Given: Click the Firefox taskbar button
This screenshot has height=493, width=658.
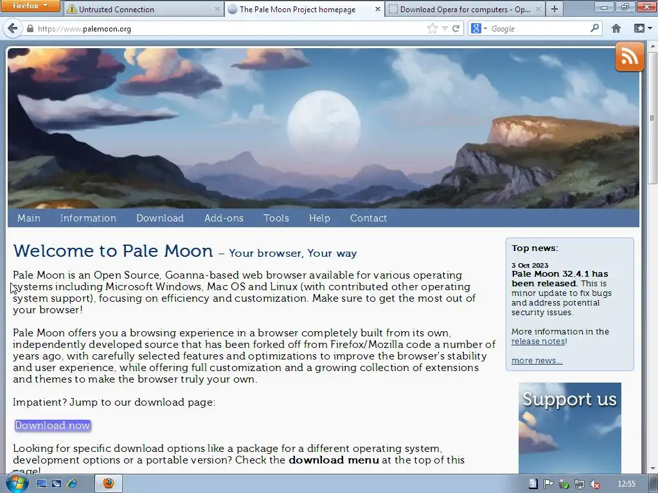Looking at the screenshot, I should [108, 483].
